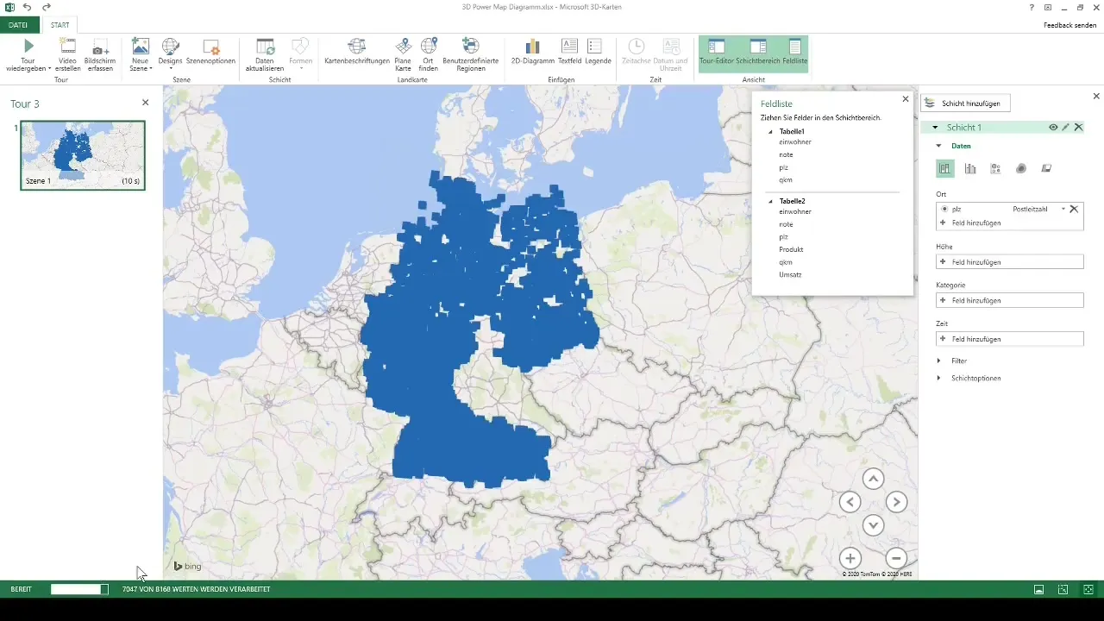Add a field under Höhe
This screenshot has width=1104, height=621.
1009,261
